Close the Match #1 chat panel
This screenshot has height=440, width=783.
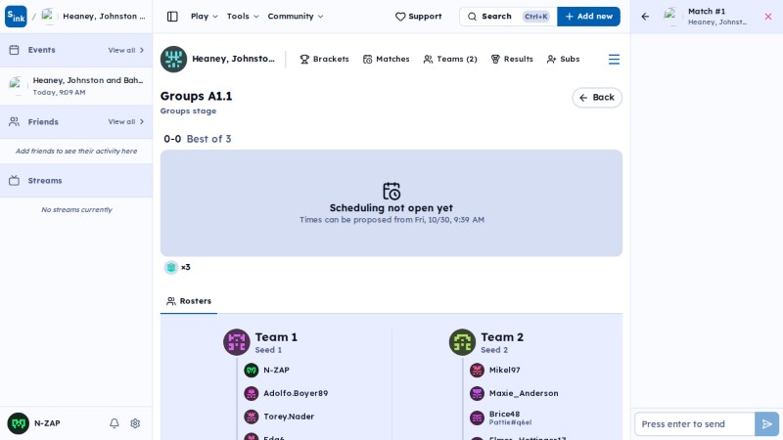coord(768,17)
